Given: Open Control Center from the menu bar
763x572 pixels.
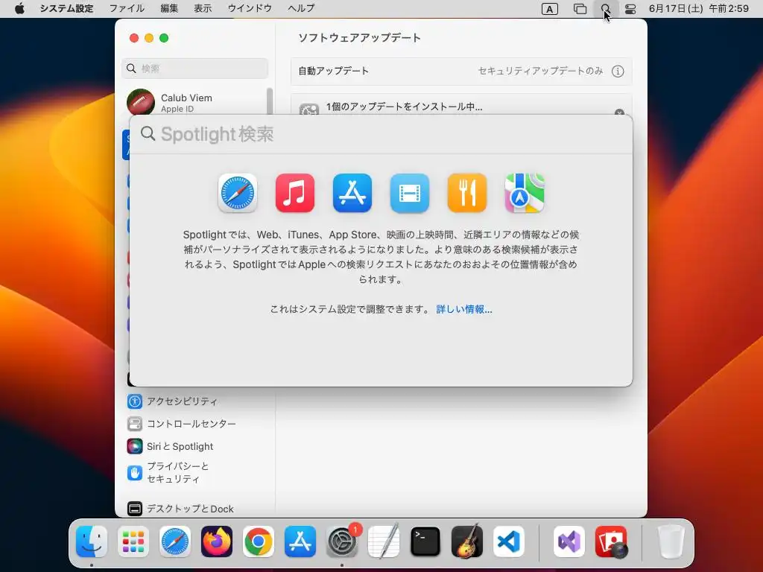Looking at the screenshot, I should point(630,9).
